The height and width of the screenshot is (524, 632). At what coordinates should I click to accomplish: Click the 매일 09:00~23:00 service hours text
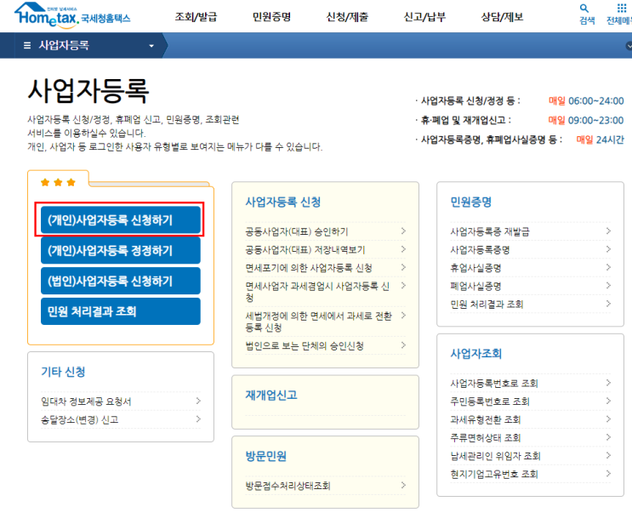coord(586,120)
